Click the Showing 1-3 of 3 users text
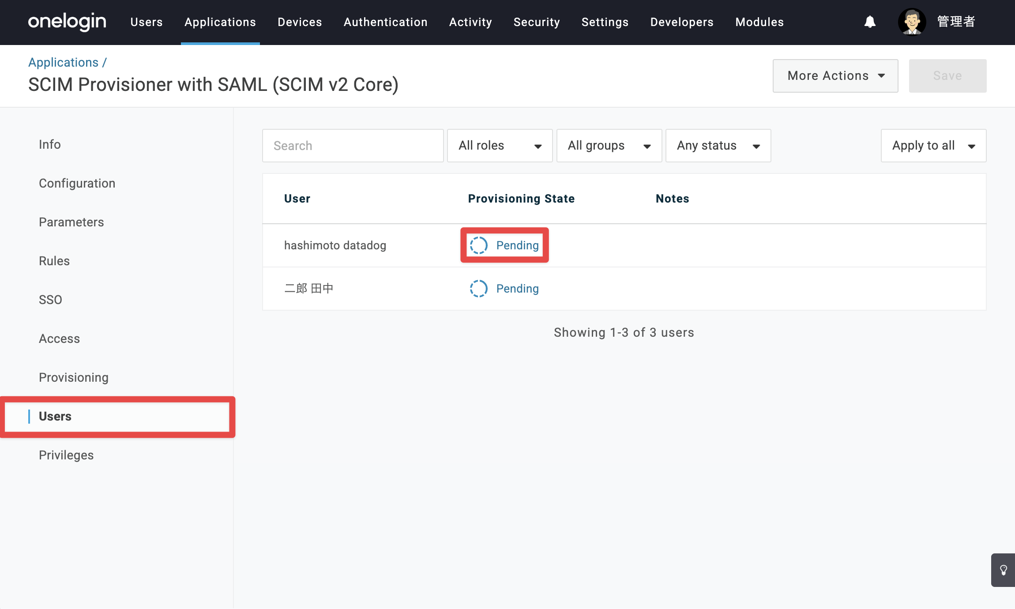 pyautogui.click(x=624, y=332)
